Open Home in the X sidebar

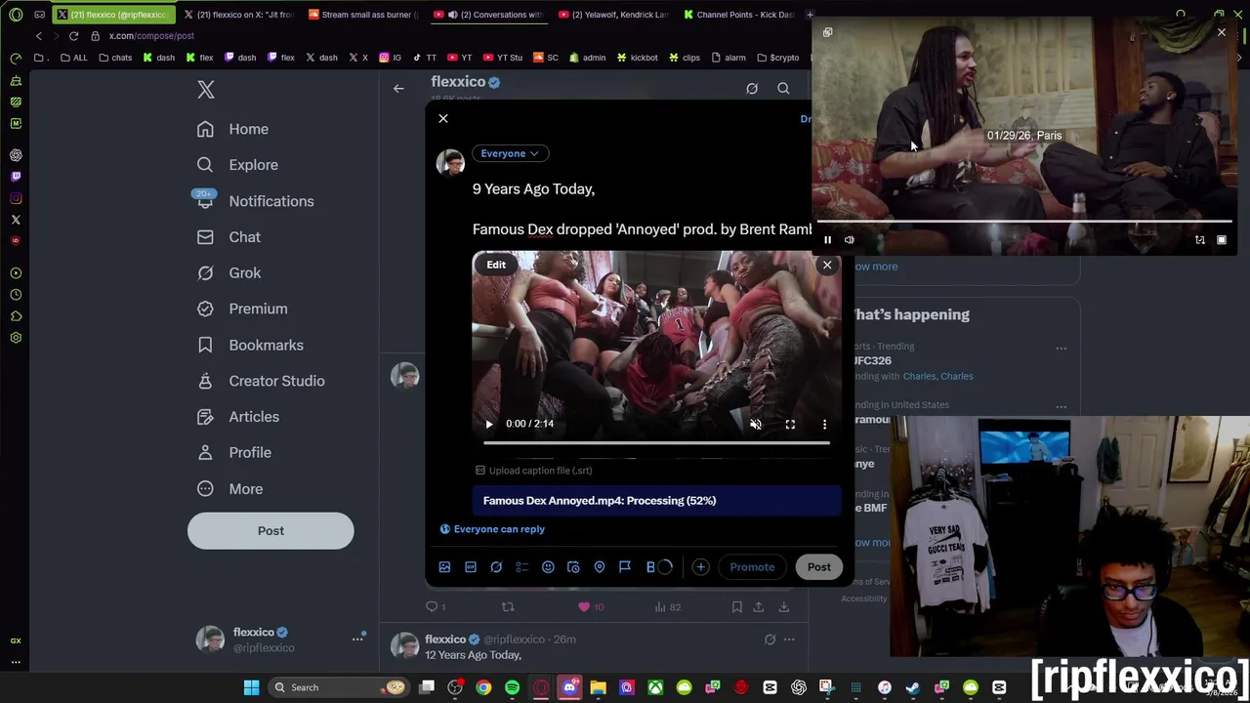pos(232,129)
